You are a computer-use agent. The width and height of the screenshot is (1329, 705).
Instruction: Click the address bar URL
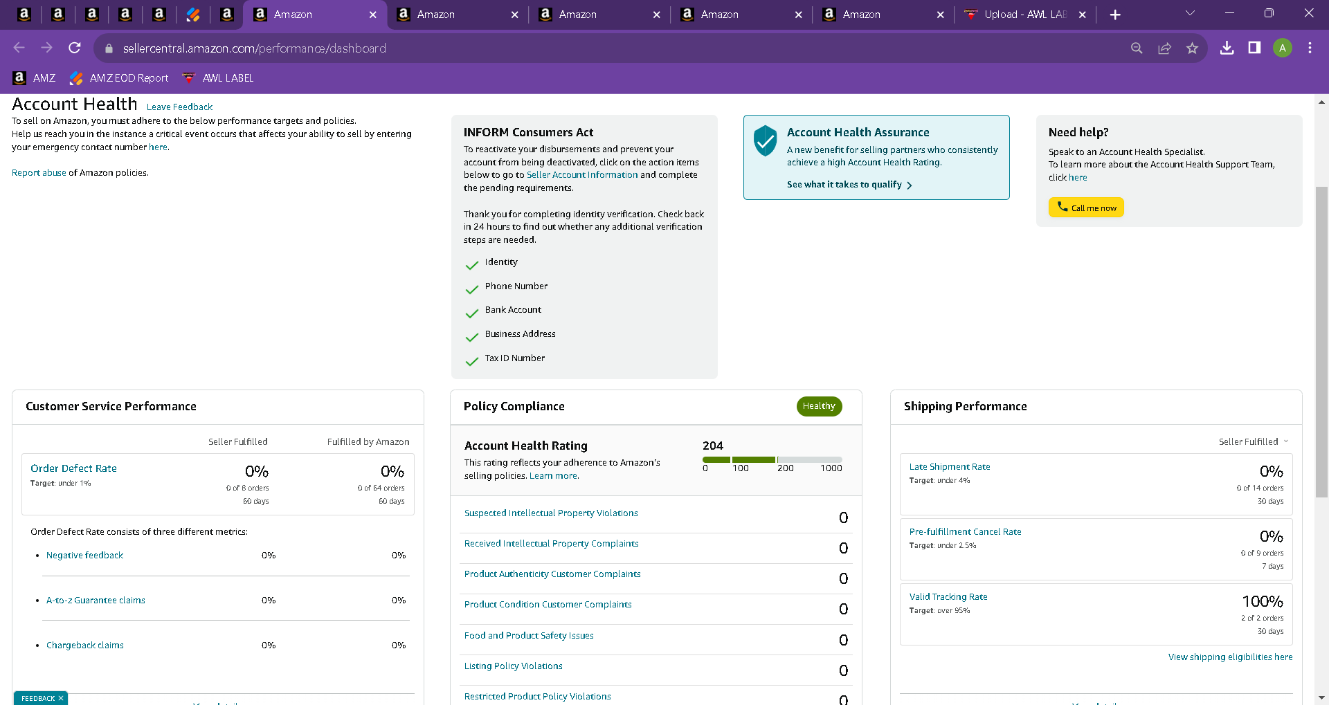255,48
